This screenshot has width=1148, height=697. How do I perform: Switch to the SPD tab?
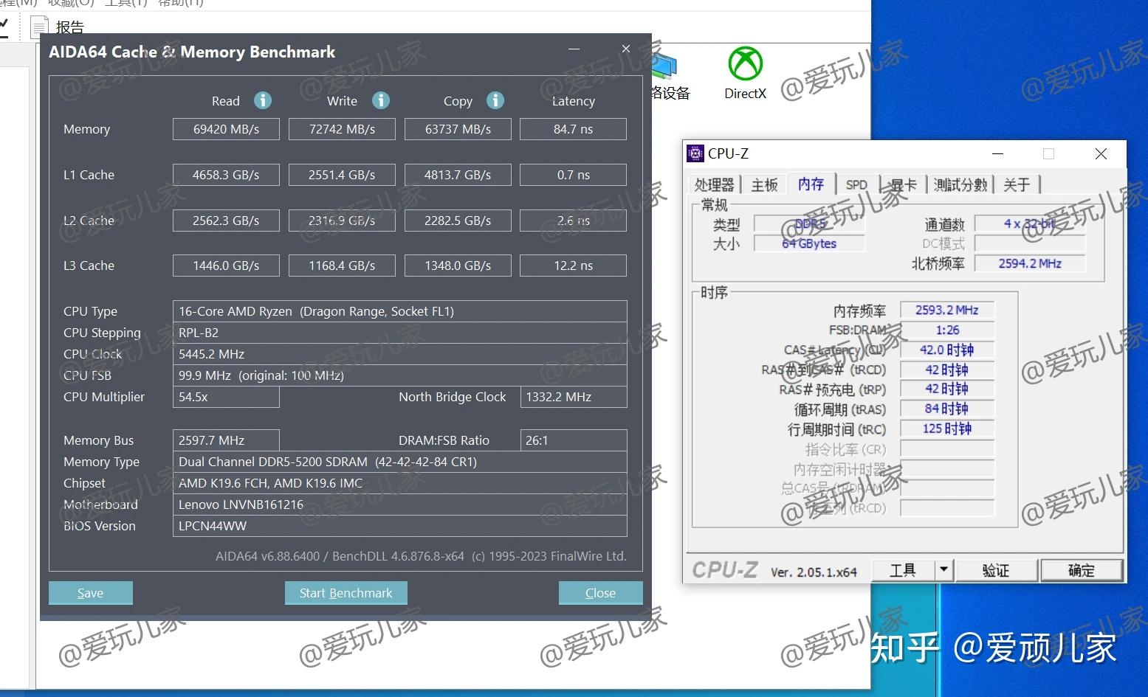pos(856,184)
